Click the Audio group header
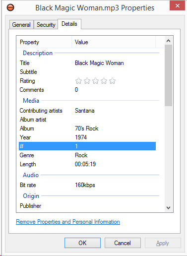The image size is (187, 256). pos(31,175)
